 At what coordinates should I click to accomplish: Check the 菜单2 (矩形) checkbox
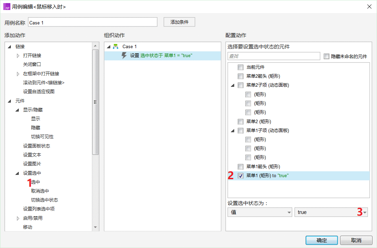click(240, 121)
